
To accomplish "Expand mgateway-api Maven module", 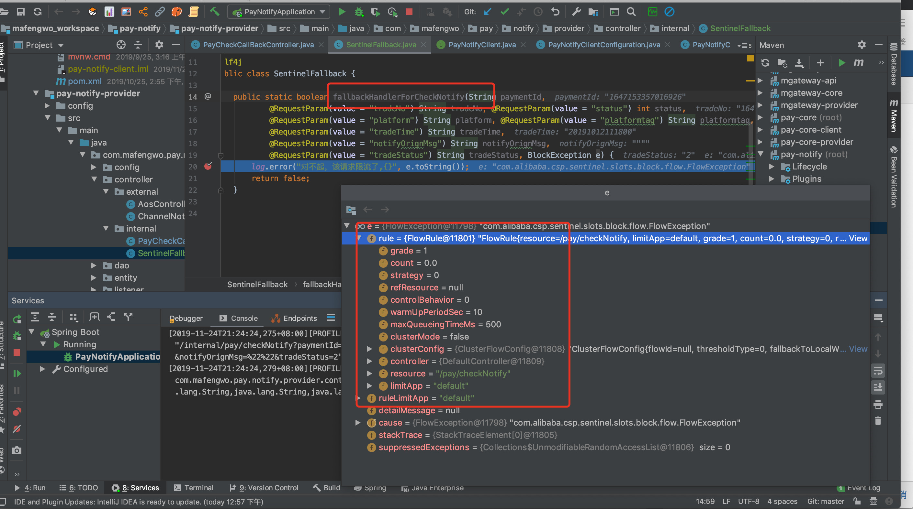I will [x=760, y=80].
